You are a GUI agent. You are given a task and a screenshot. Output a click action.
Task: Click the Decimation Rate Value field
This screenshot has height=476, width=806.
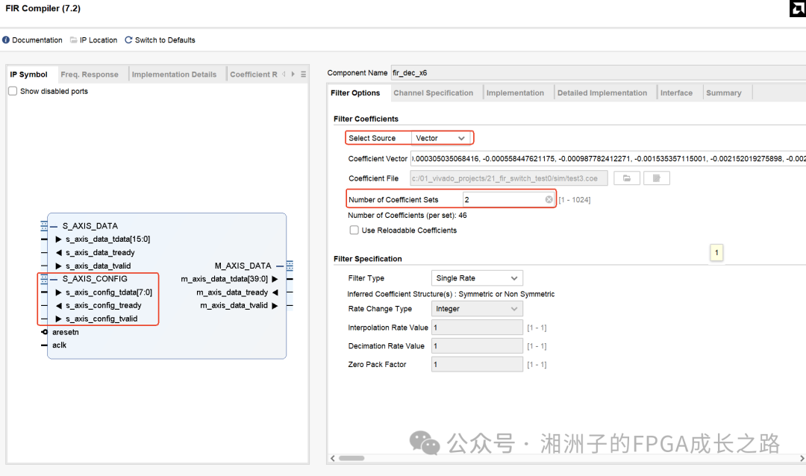477,346
